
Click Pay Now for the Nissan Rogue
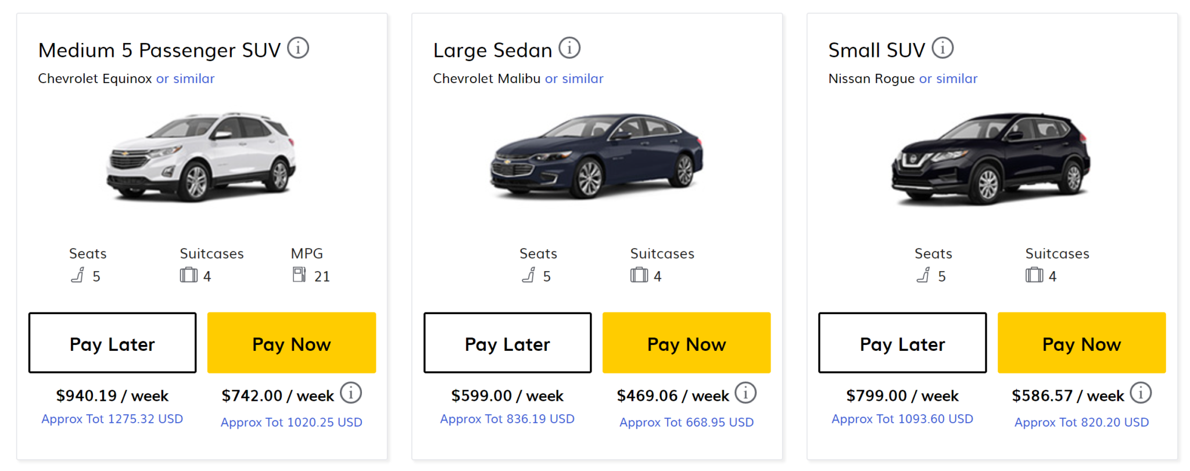point(1081,343)
